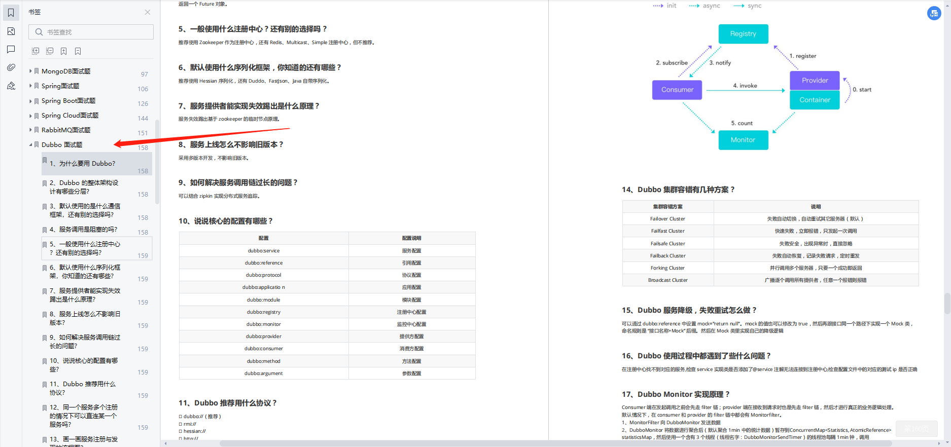
Task: Open the Bookmarks panel icon in sidebar
Action: [11, 13]
